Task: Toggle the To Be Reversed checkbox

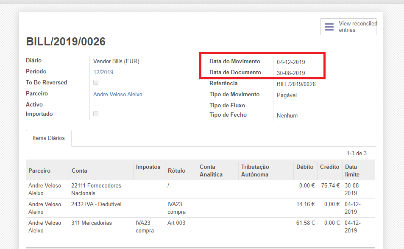Action: pyautogui.click(x=96, y=82)
